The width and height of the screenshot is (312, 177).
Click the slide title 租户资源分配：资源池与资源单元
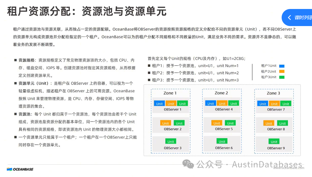(x=87, y=11)
